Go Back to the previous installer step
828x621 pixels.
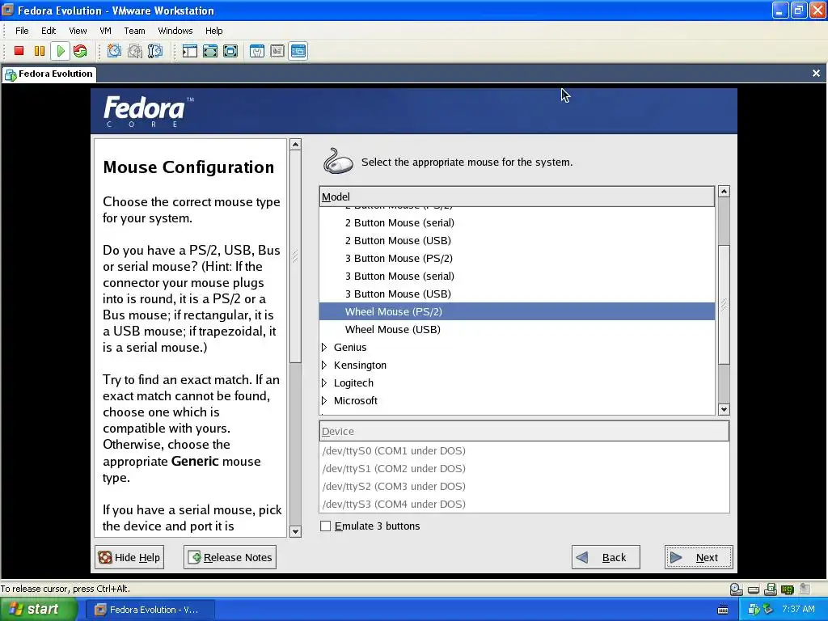tap(606, 557)
